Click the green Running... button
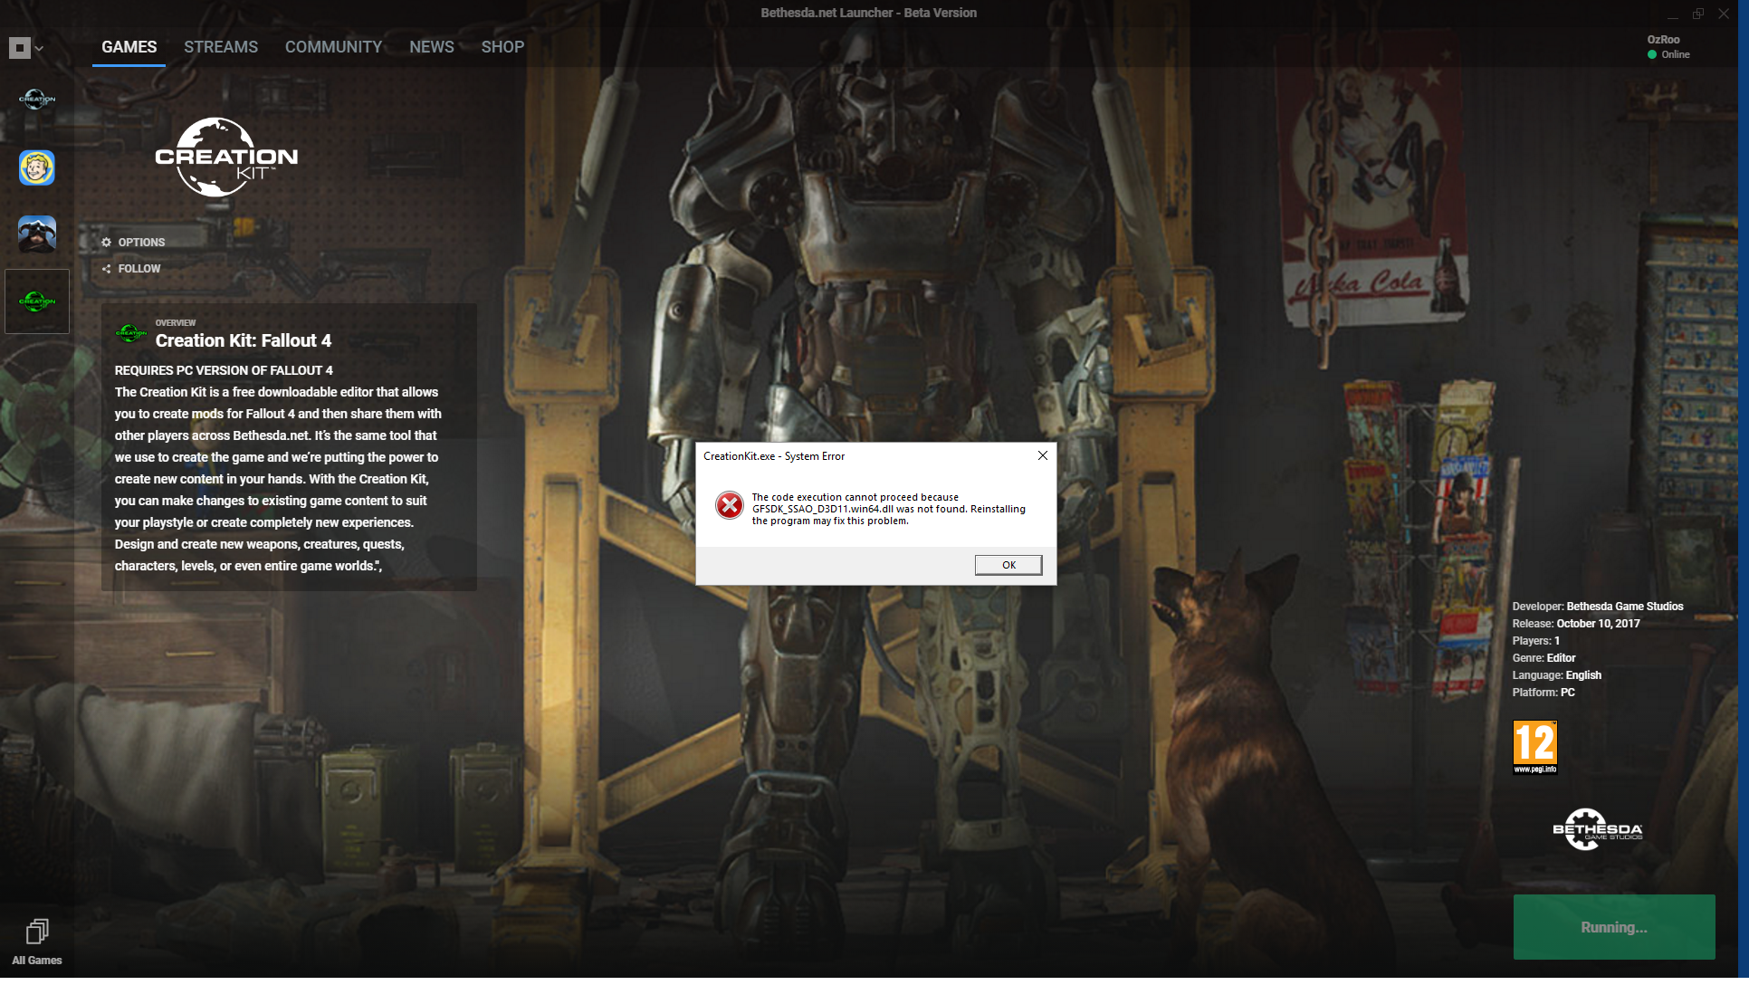Viewport: 1749px width, 985px height. point(1614,927)
